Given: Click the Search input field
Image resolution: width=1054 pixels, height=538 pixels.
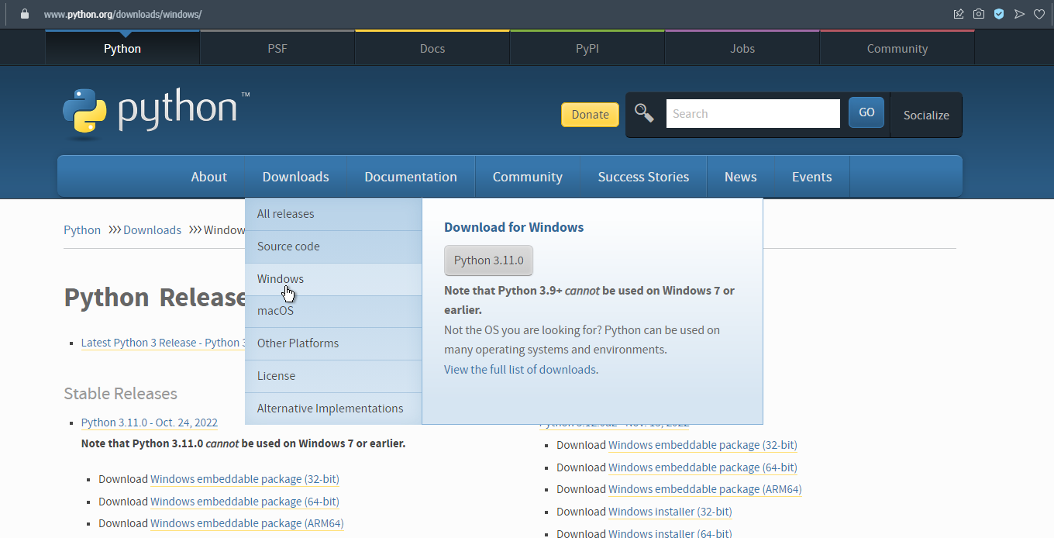Looking at the screenshot, I should coord(753,113).
